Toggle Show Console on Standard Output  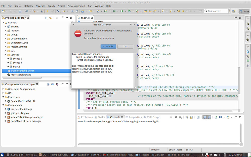[204, 117]
